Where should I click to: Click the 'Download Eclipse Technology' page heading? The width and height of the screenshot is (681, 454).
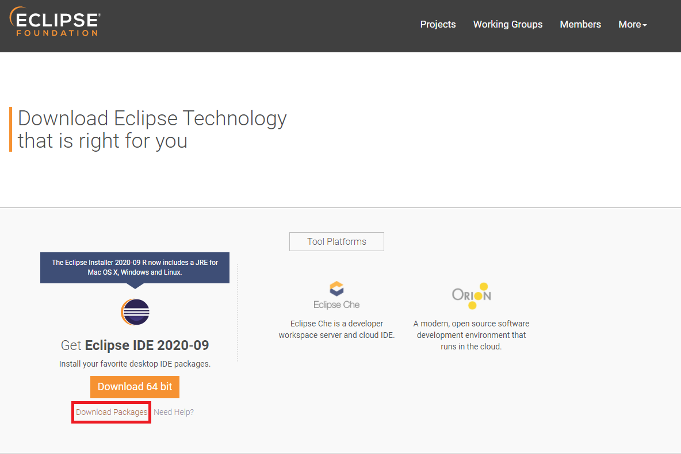[x=152, y=129]
